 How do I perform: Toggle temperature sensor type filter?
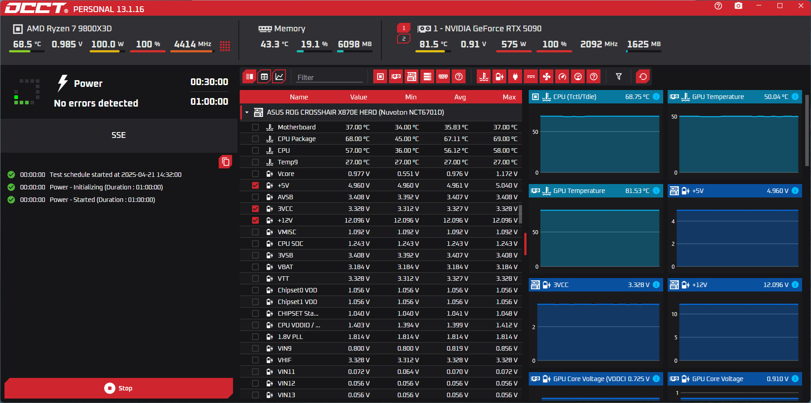[484, 77]
